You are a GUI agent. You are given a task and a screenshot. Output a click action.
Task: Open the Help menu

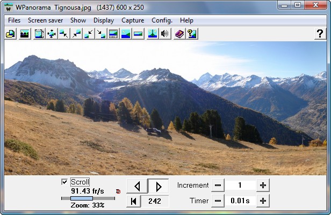click(x=186, y=20)
